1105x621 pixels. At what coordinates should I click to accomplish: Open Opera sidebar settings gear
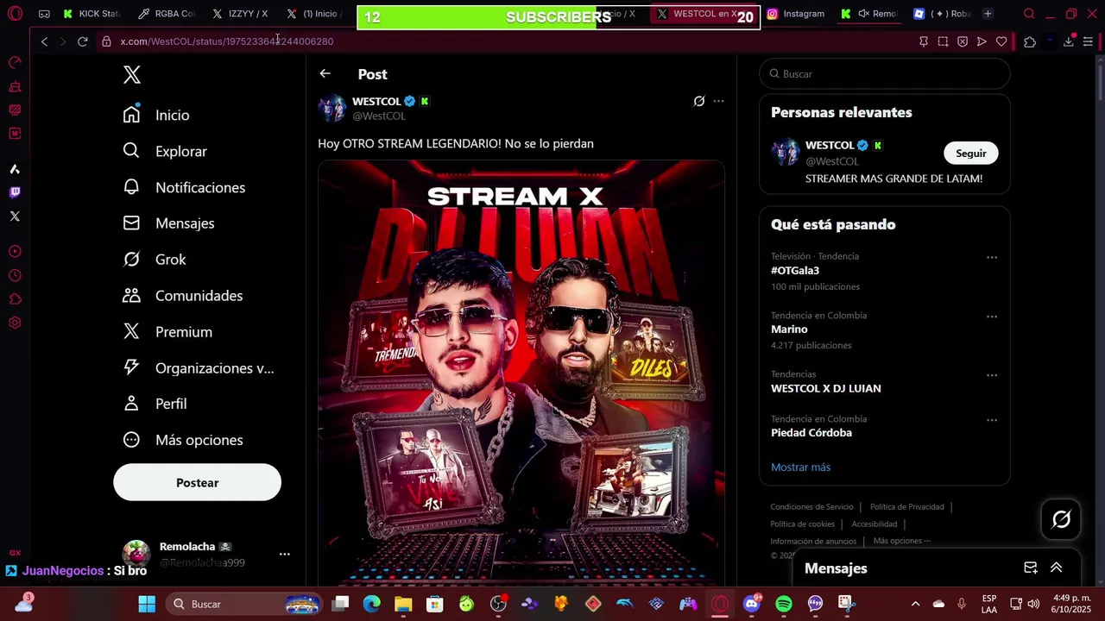(x=15, y=323)
